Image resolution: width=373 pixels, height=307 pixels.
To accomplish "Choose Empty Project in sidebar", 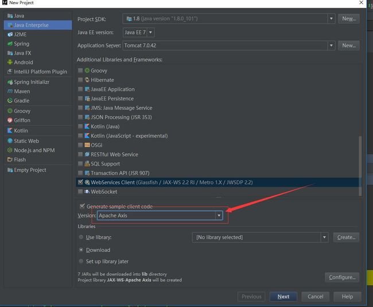I will [38, 170].
